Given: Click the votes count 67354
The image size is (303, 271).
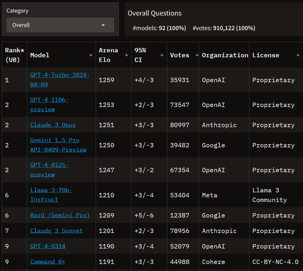Looking at the screenshot, I should click(180, 170).
